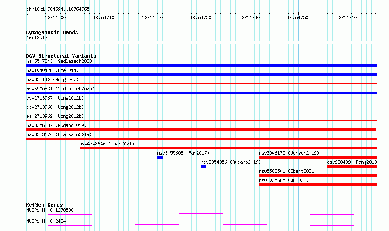The image size is (389, 231).
Task: Select the 16p13.13 band label
Action: [37, 38]
